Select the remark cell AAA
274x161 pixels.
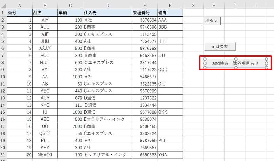click(170, 20)
